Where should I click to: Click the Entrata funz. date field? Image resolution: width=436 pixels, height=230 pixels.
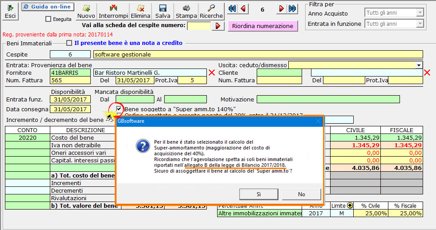click(70, 99)
